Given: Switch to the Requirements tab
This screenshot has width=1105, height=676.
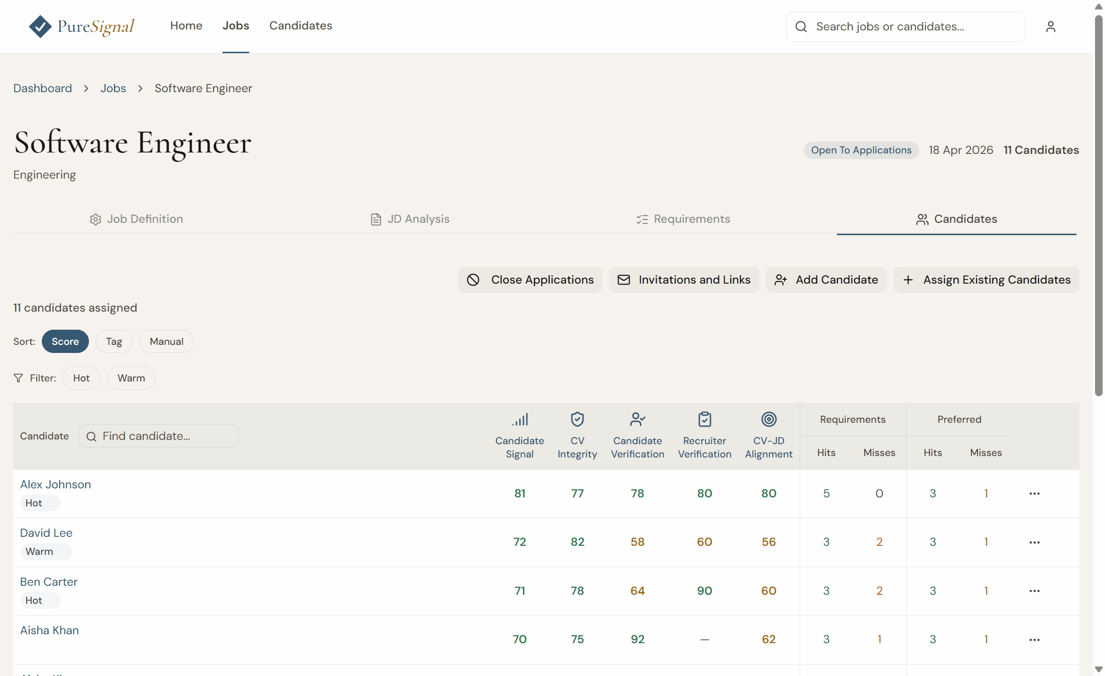Looking at the screenshot, I should [x=683, y=219].
